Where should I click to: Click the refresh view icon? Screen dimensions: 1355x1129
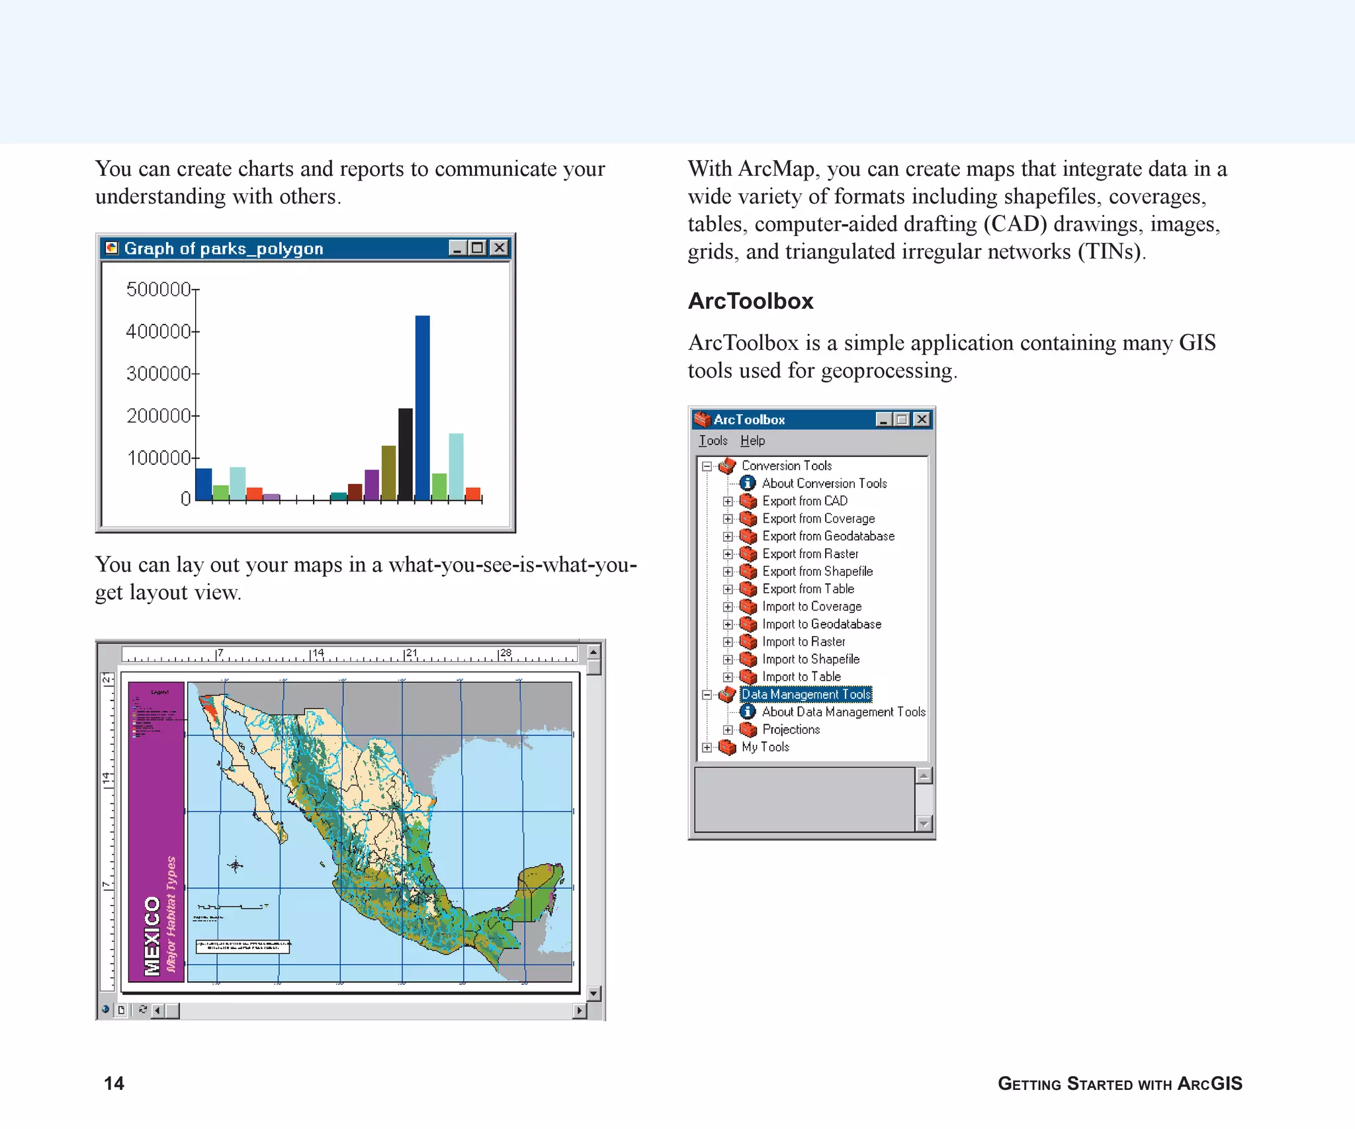(x=143, y=1010)
